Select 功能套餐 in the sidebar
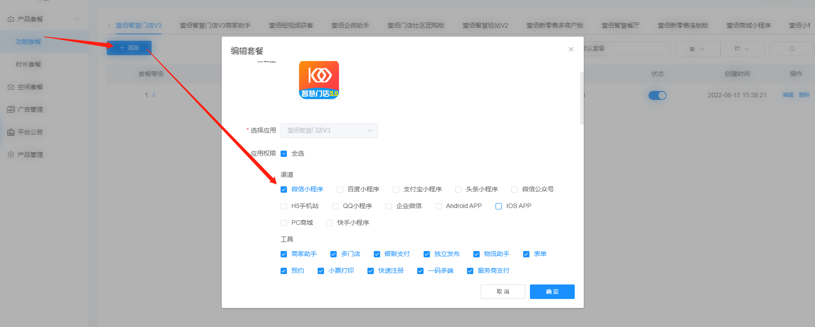Screen dimensions: 815x327 29,42
